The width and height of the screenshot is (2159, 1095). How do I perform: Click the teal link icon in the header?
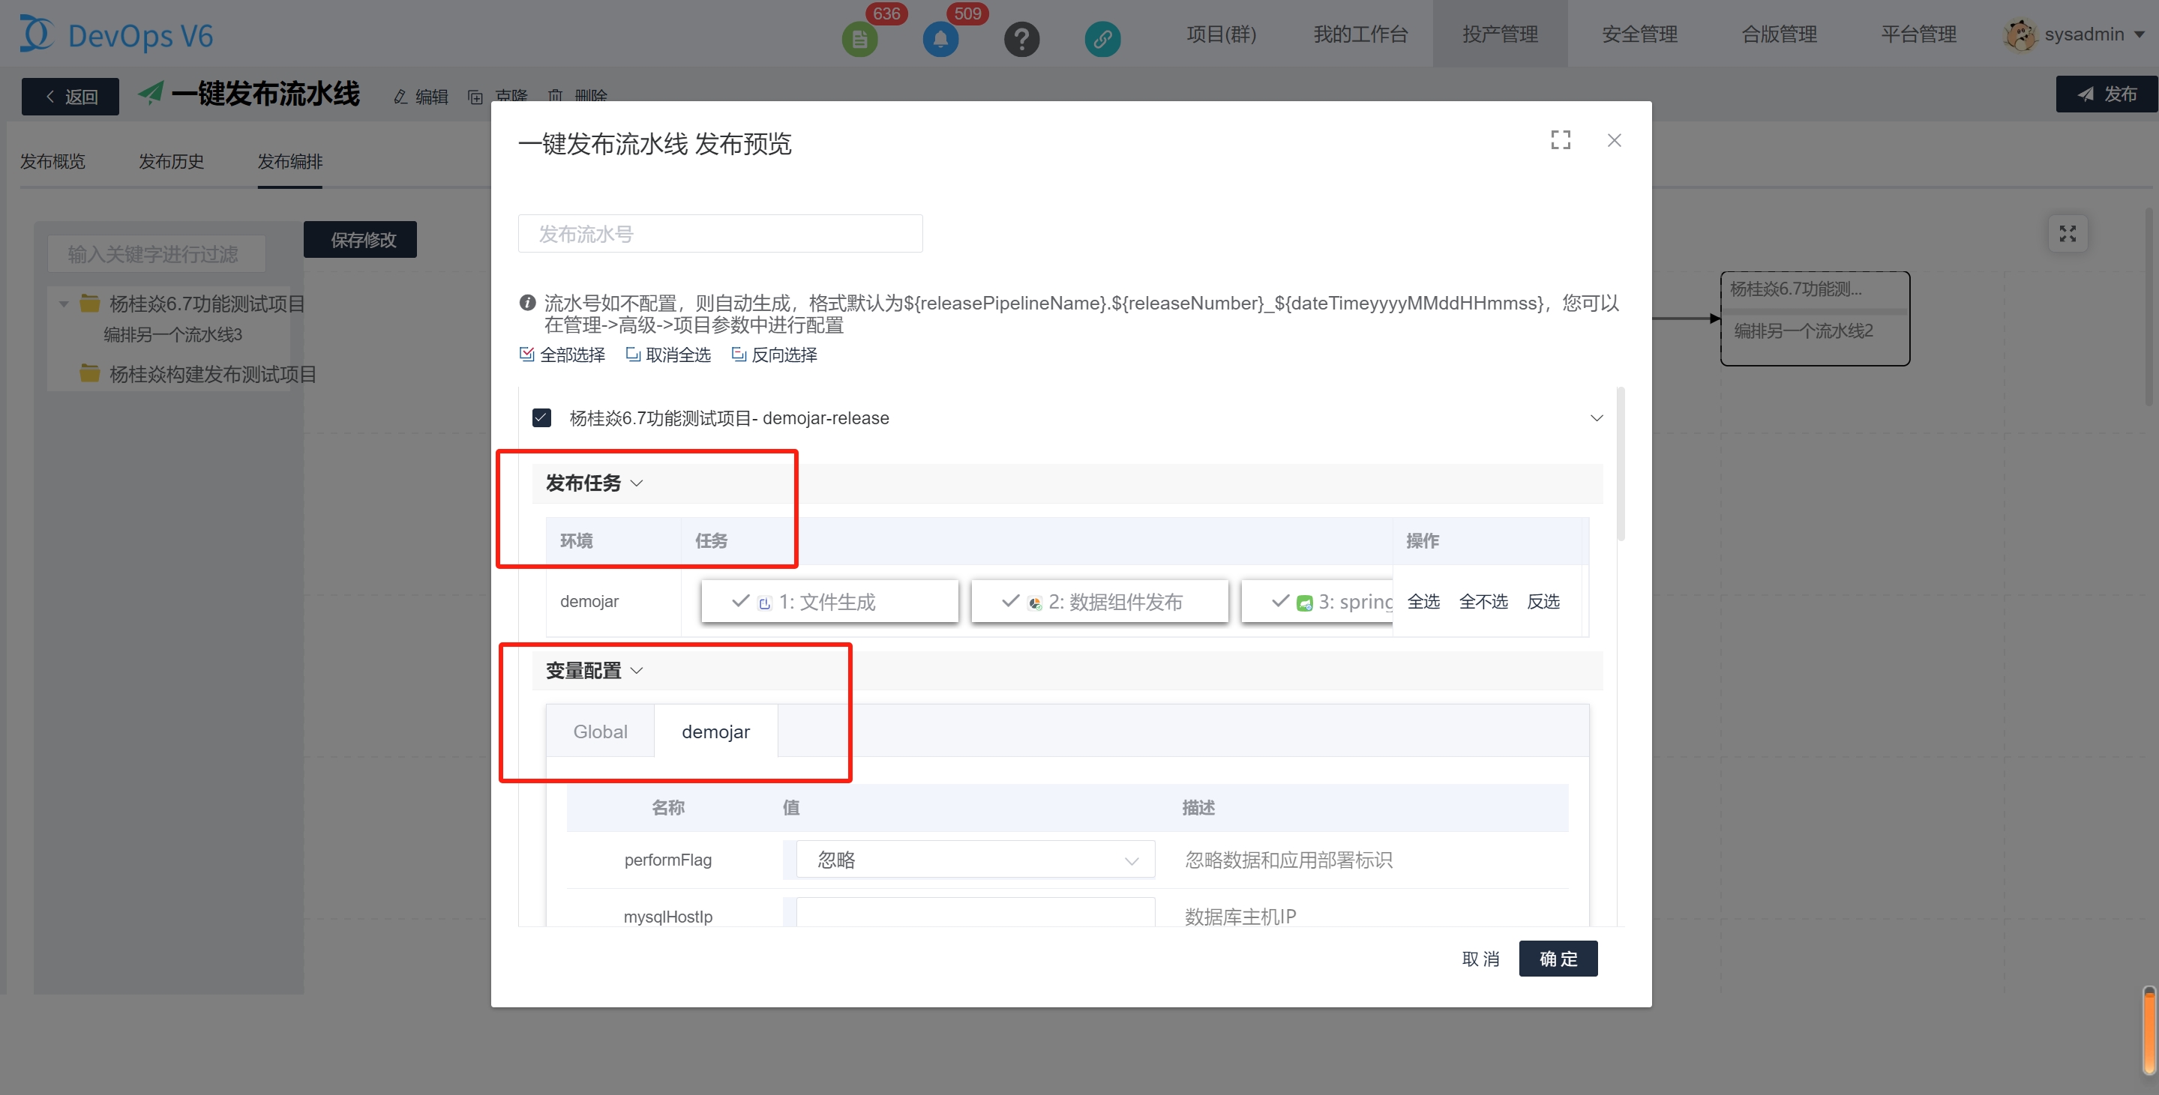[x=1102, y=38]
